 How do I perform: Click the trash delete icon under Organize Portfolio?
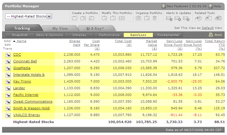pyautogui.click(x=155, y=18)
